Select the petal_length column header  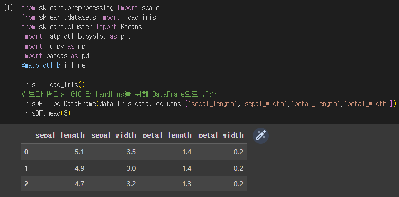[x=167, y=135]
